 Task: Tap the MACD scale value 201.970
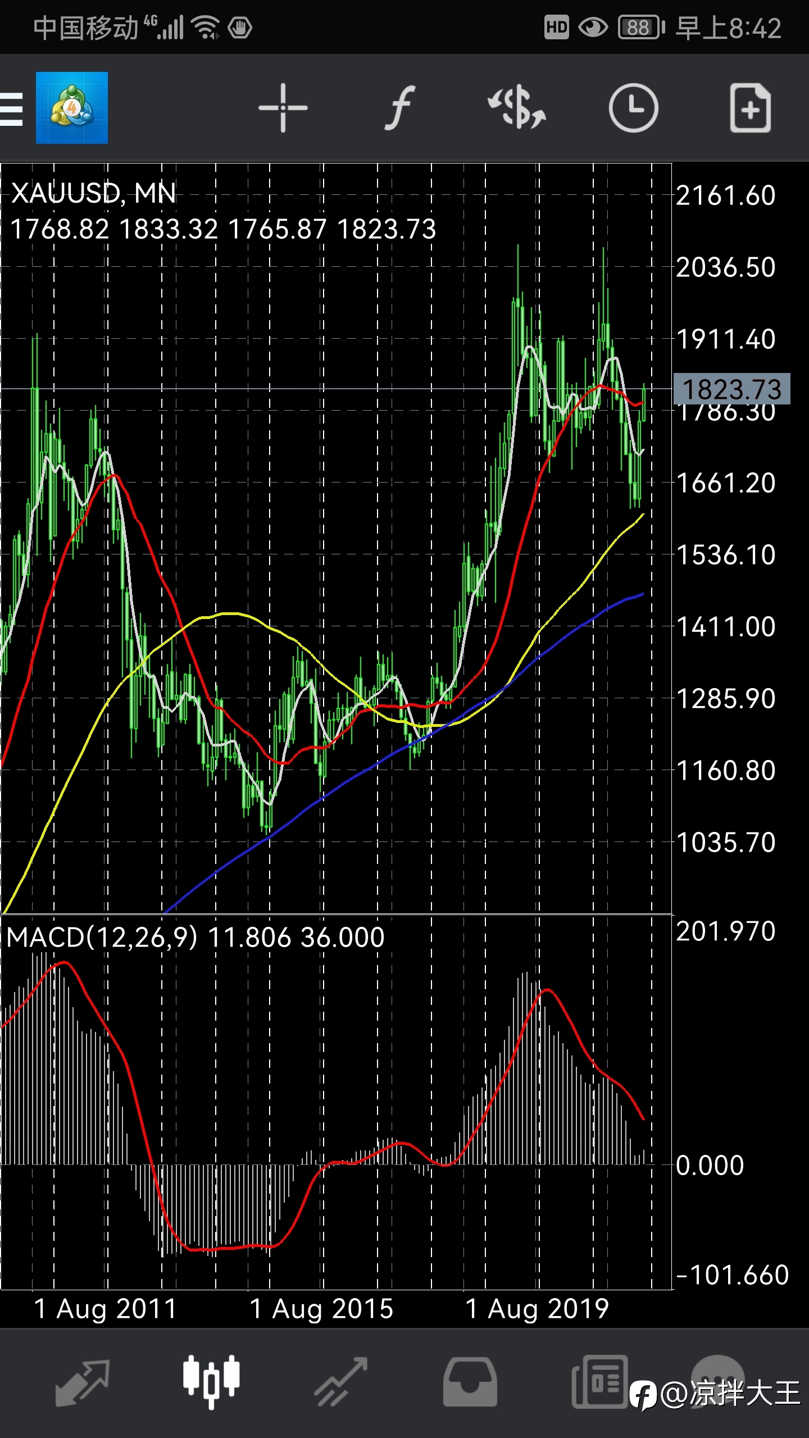725,931
